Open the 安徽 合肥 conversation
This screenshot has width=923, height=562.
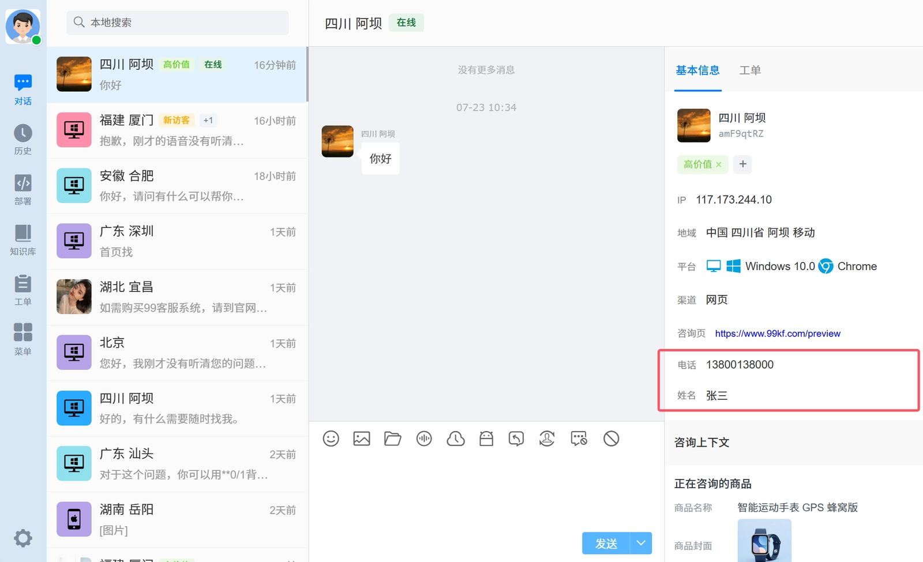177,186
